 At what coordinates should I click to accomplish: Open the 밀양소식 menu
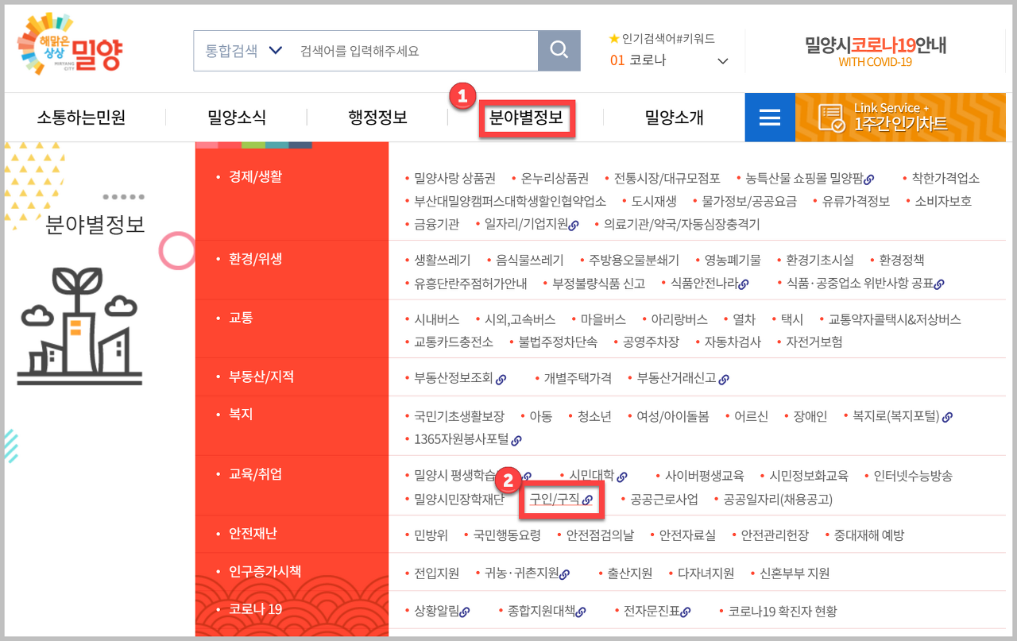(x=237, y=118)
